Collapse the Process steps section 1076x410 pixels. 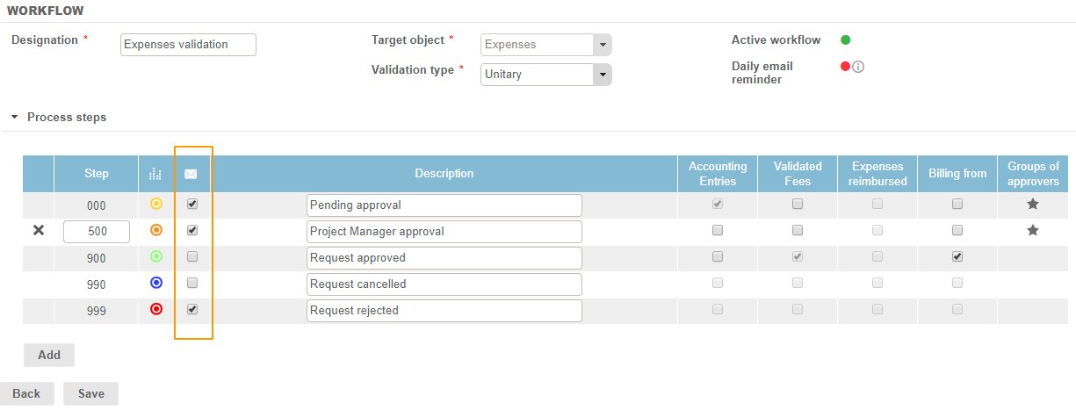(x=15, y=117)
